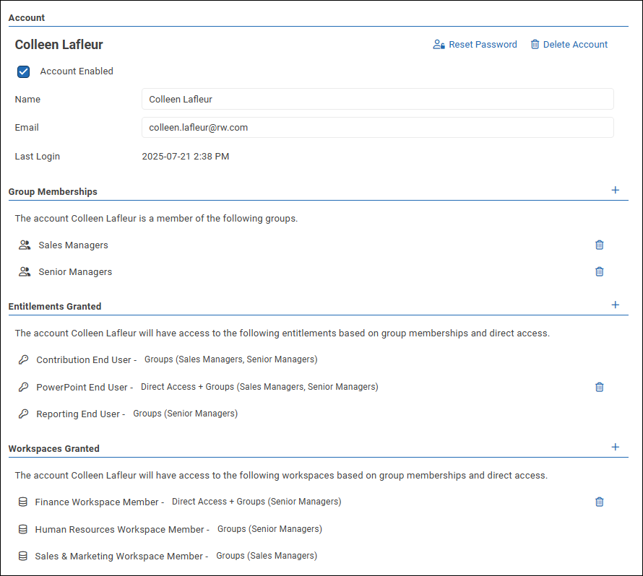Image resolution: width=643 pixels, height=576 pixels.
Task: Click the Contribution End User key icon
Action: click(x=23, y=359)
